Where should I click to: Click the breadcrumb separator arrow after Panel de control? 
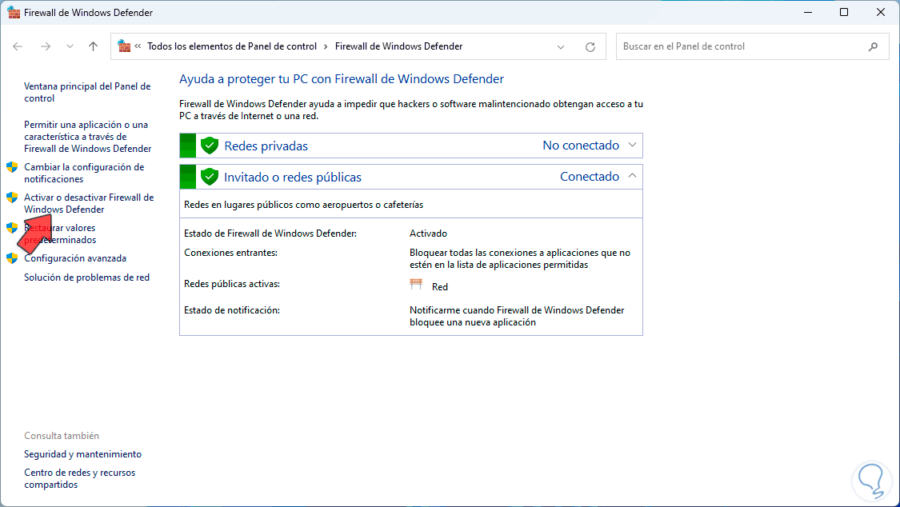326,46
